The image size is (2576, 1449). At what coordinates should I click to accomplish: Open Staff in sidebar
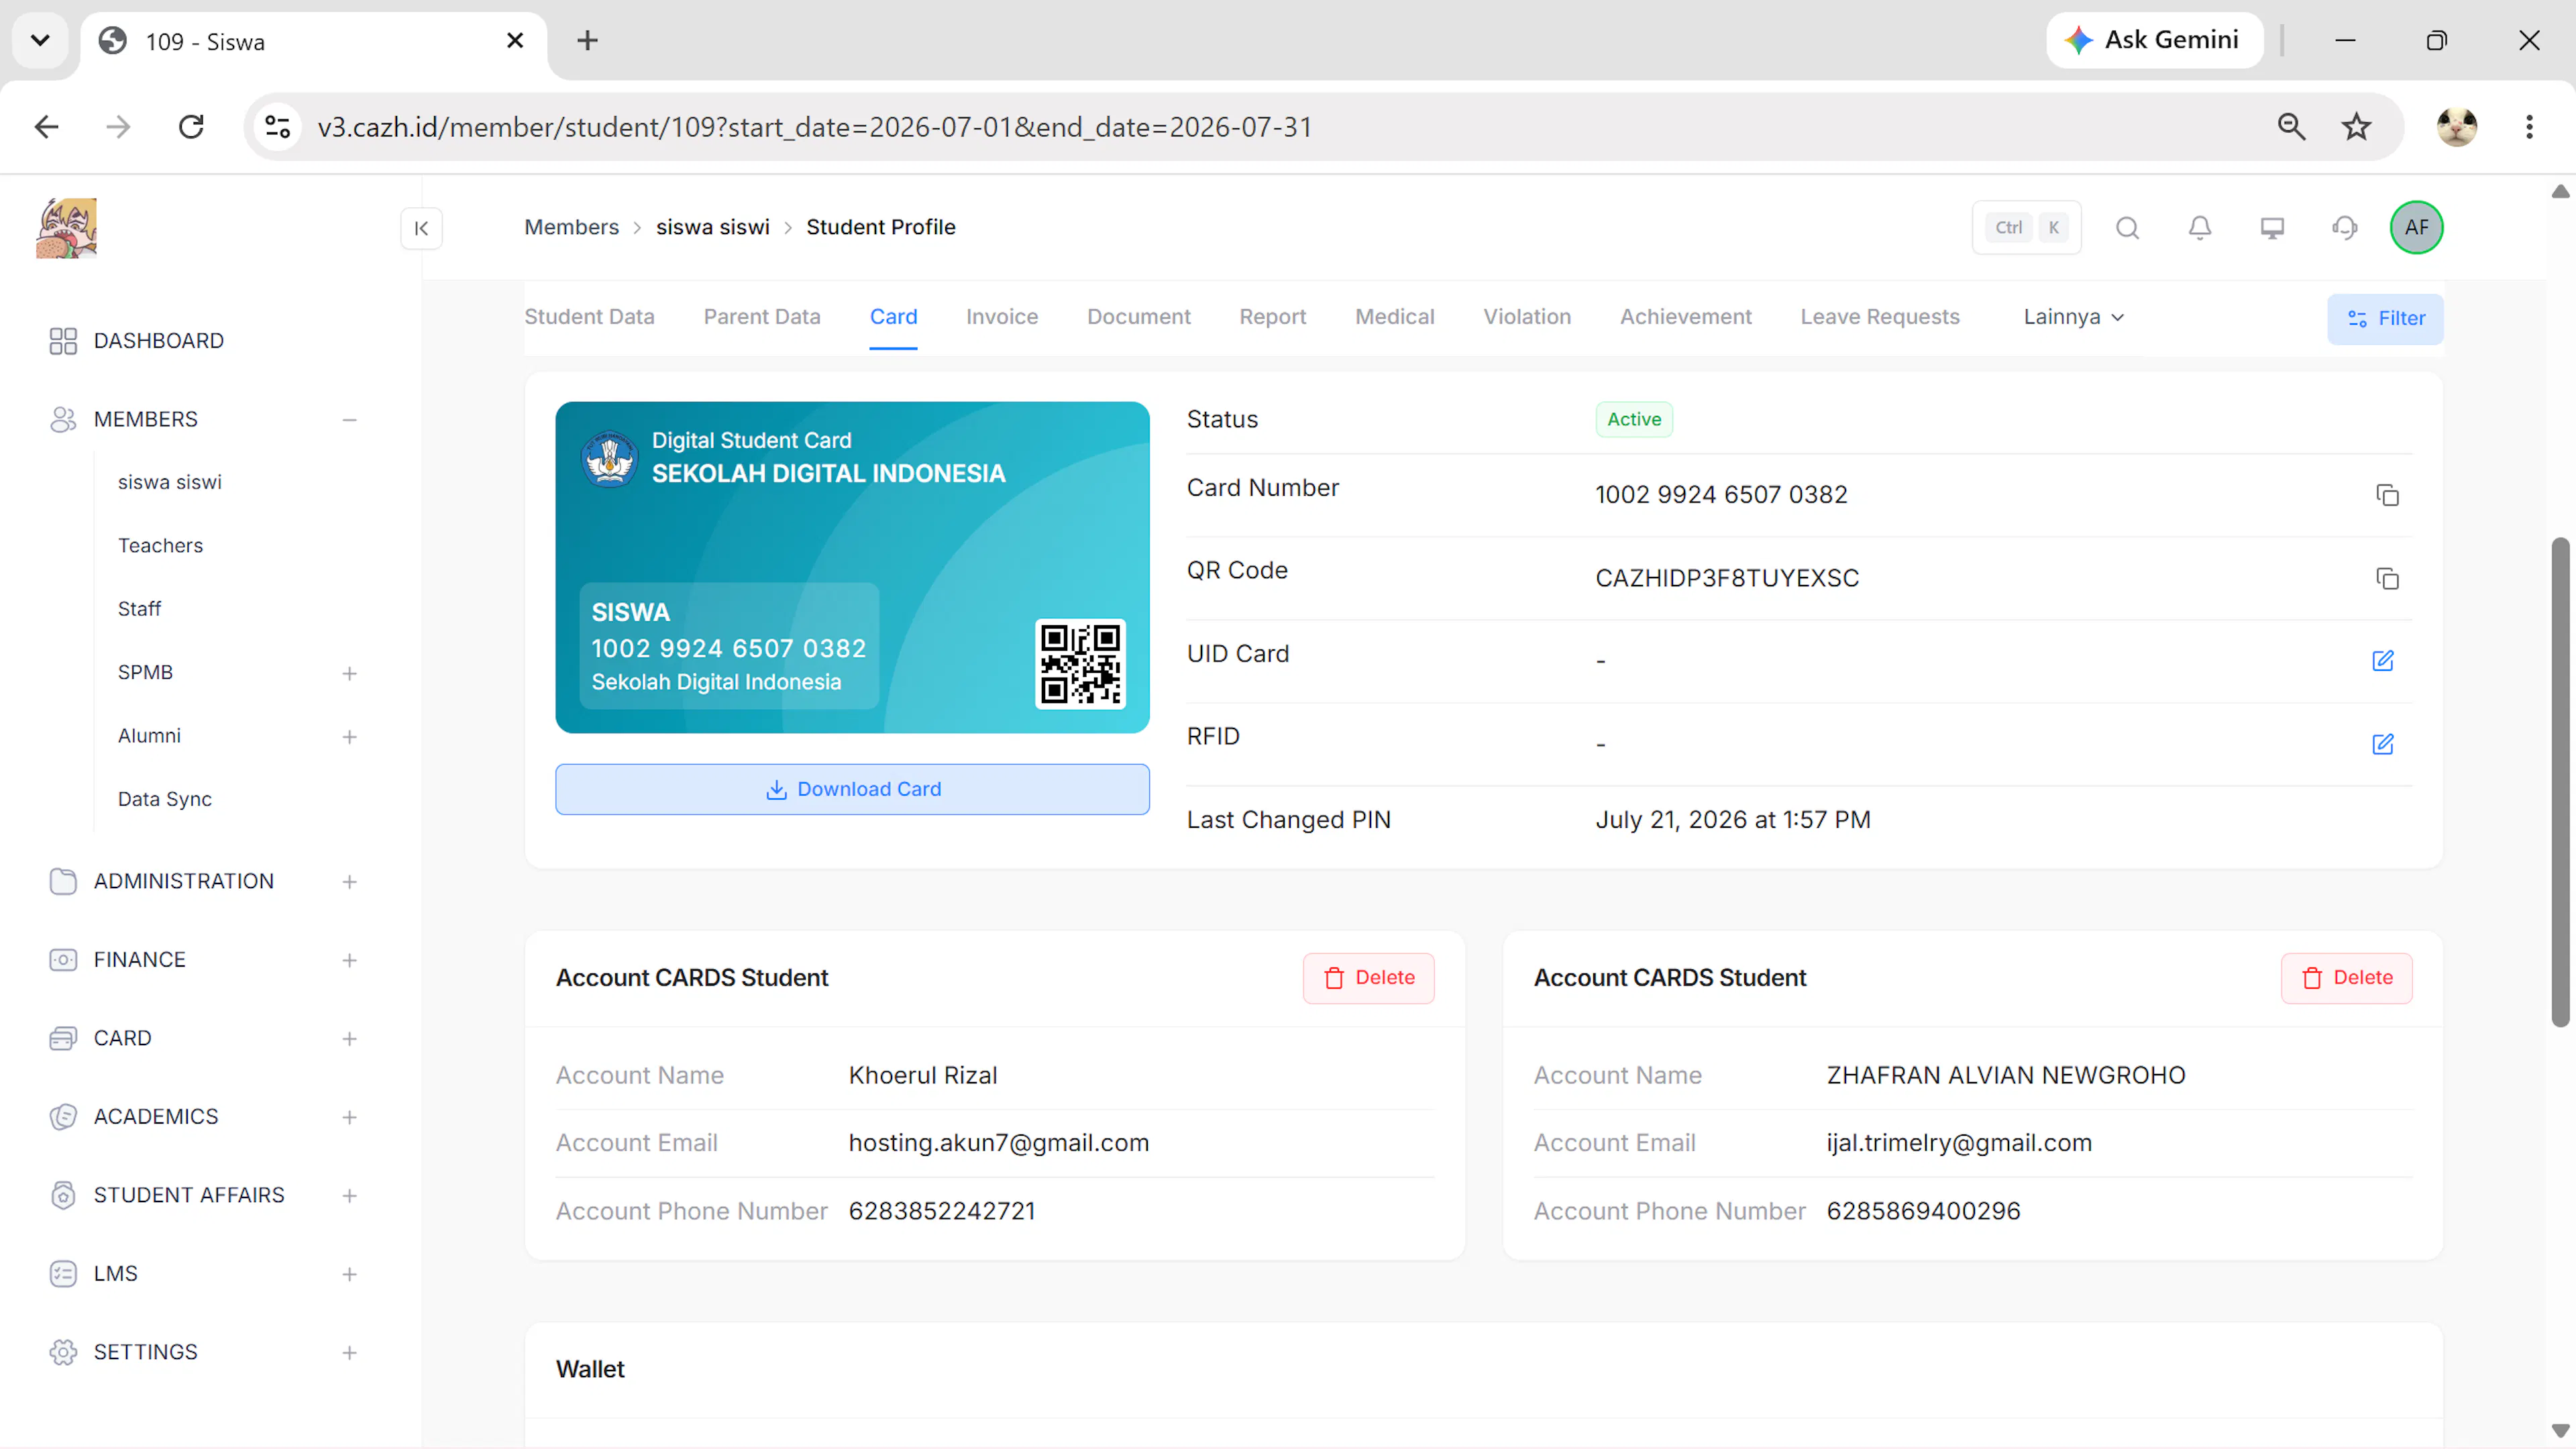point(139,609)
